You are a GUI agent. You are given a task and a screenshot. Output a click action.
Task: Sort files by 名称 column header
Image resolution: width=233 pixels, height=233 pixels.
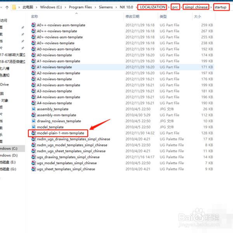pos(35,16)
